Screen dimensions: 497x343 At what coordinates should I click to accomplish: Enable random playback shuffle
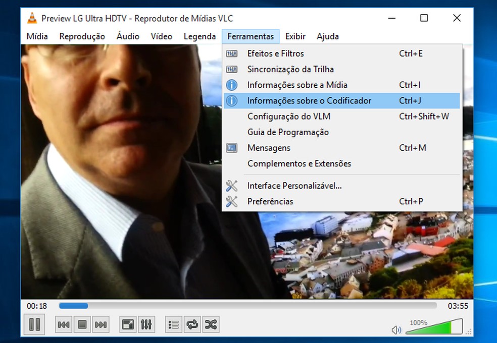pyautogui.click(x=211, y=324)
